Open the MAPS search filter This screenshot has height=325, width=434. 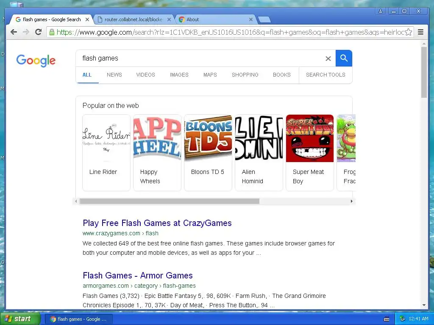point(210,75)
